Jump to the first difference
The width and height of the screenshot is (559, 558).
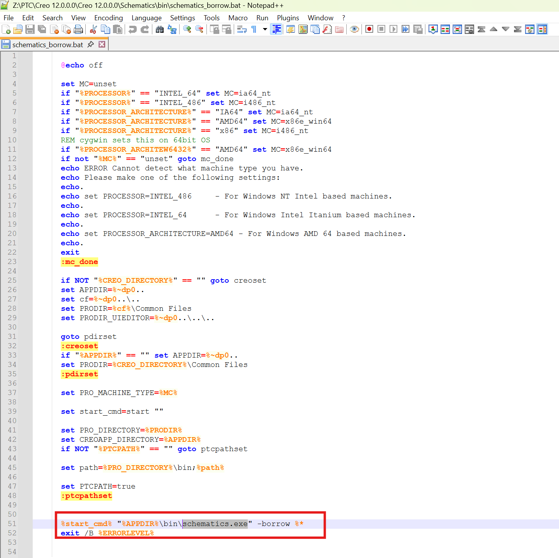481,29
